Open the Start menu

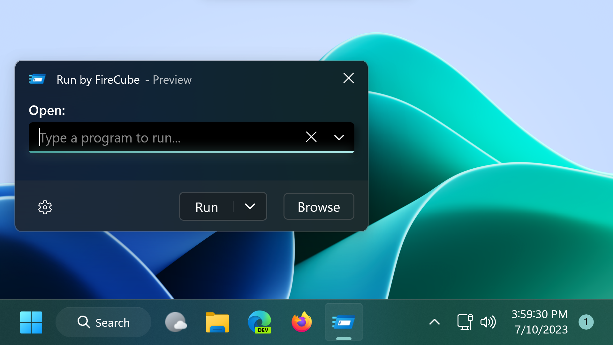pyautogui.click(x=32, y=323)
